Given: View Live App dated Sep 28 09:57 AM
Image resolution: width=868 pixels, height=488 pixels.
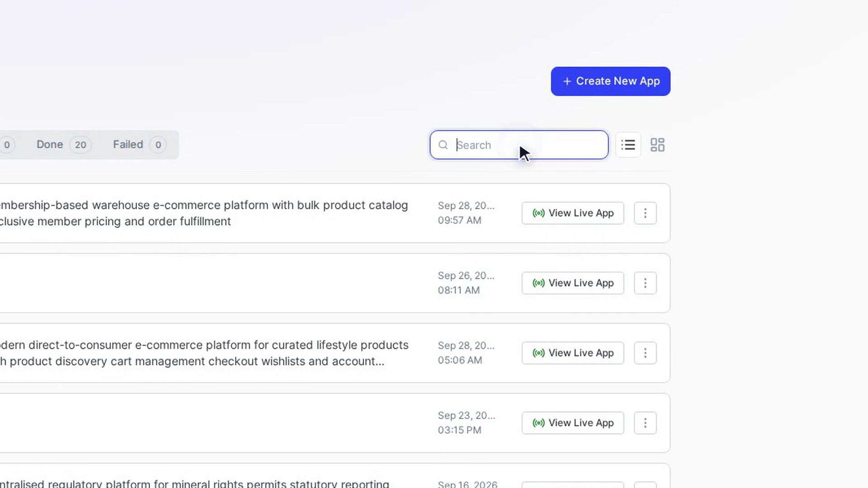Looking at the screenshot, I should (x=573, y=213).
